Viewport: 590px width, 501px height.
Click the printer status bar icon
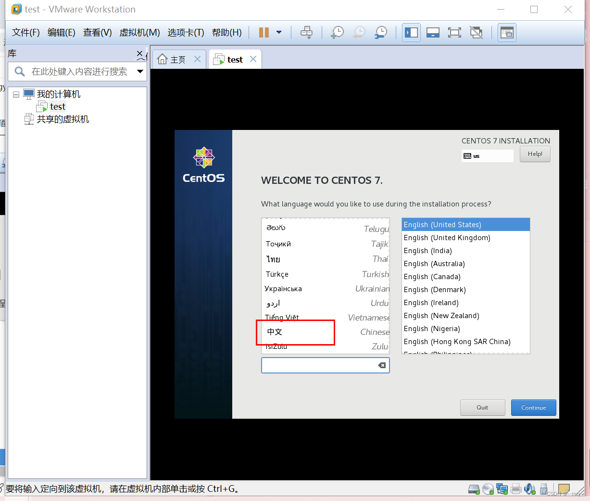coord(516,489)
